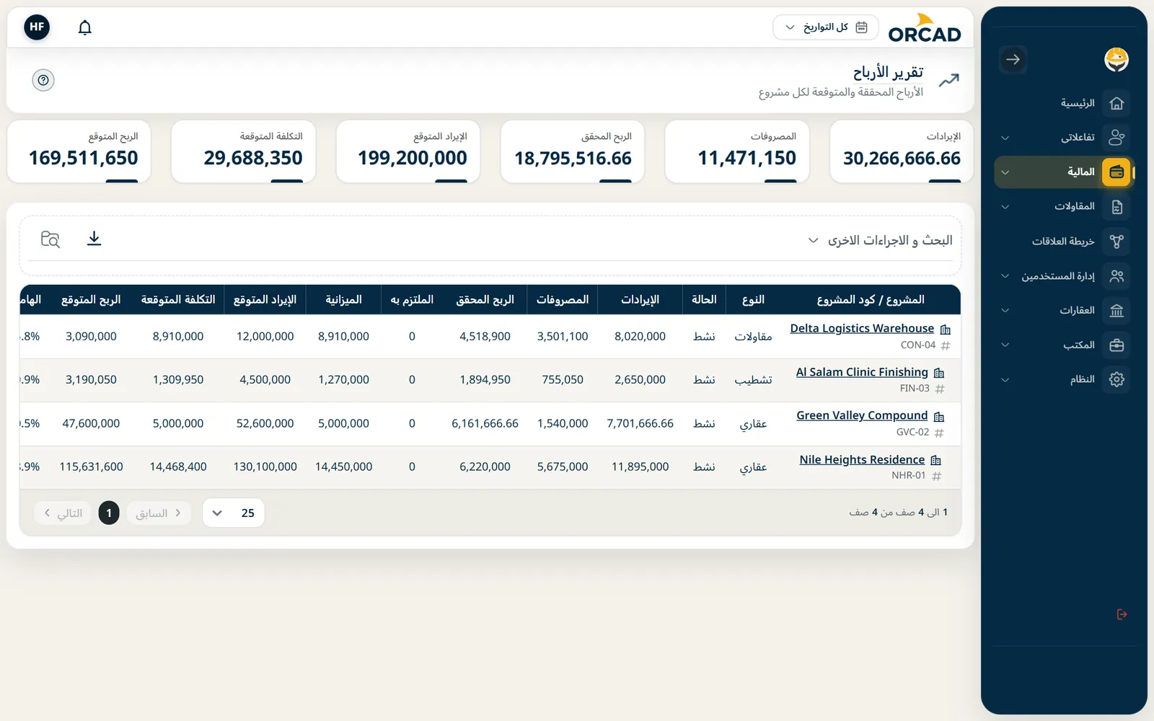Open the folder search icon
The image size is (1154, 721).
[x=50, y=239]
